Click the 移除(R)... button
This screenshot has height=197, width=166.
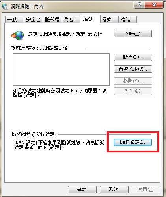coord(133,81)
